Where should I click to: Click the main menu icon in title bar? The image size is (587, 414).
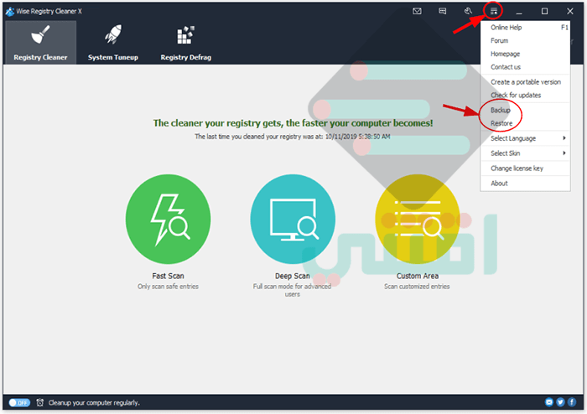[494, 11]
